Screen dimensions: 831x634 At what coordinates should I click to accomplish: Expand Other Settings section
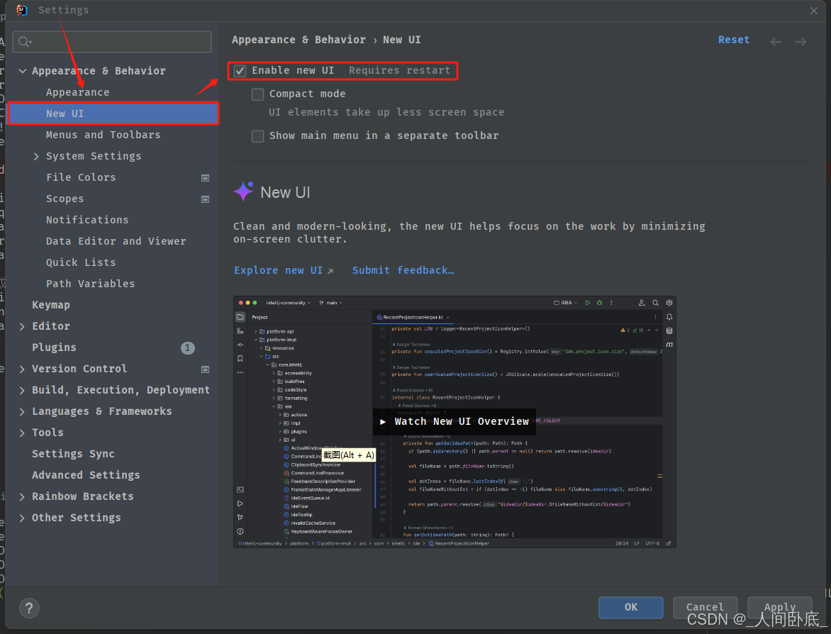[22, 518]
